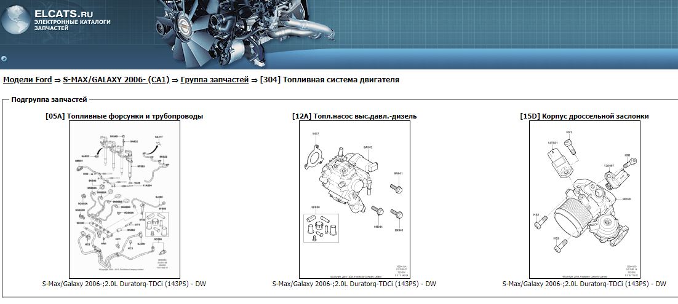
Task: View the fuel injectors and pipes diagram thumbnail
Action: click(x=124, y=200)
